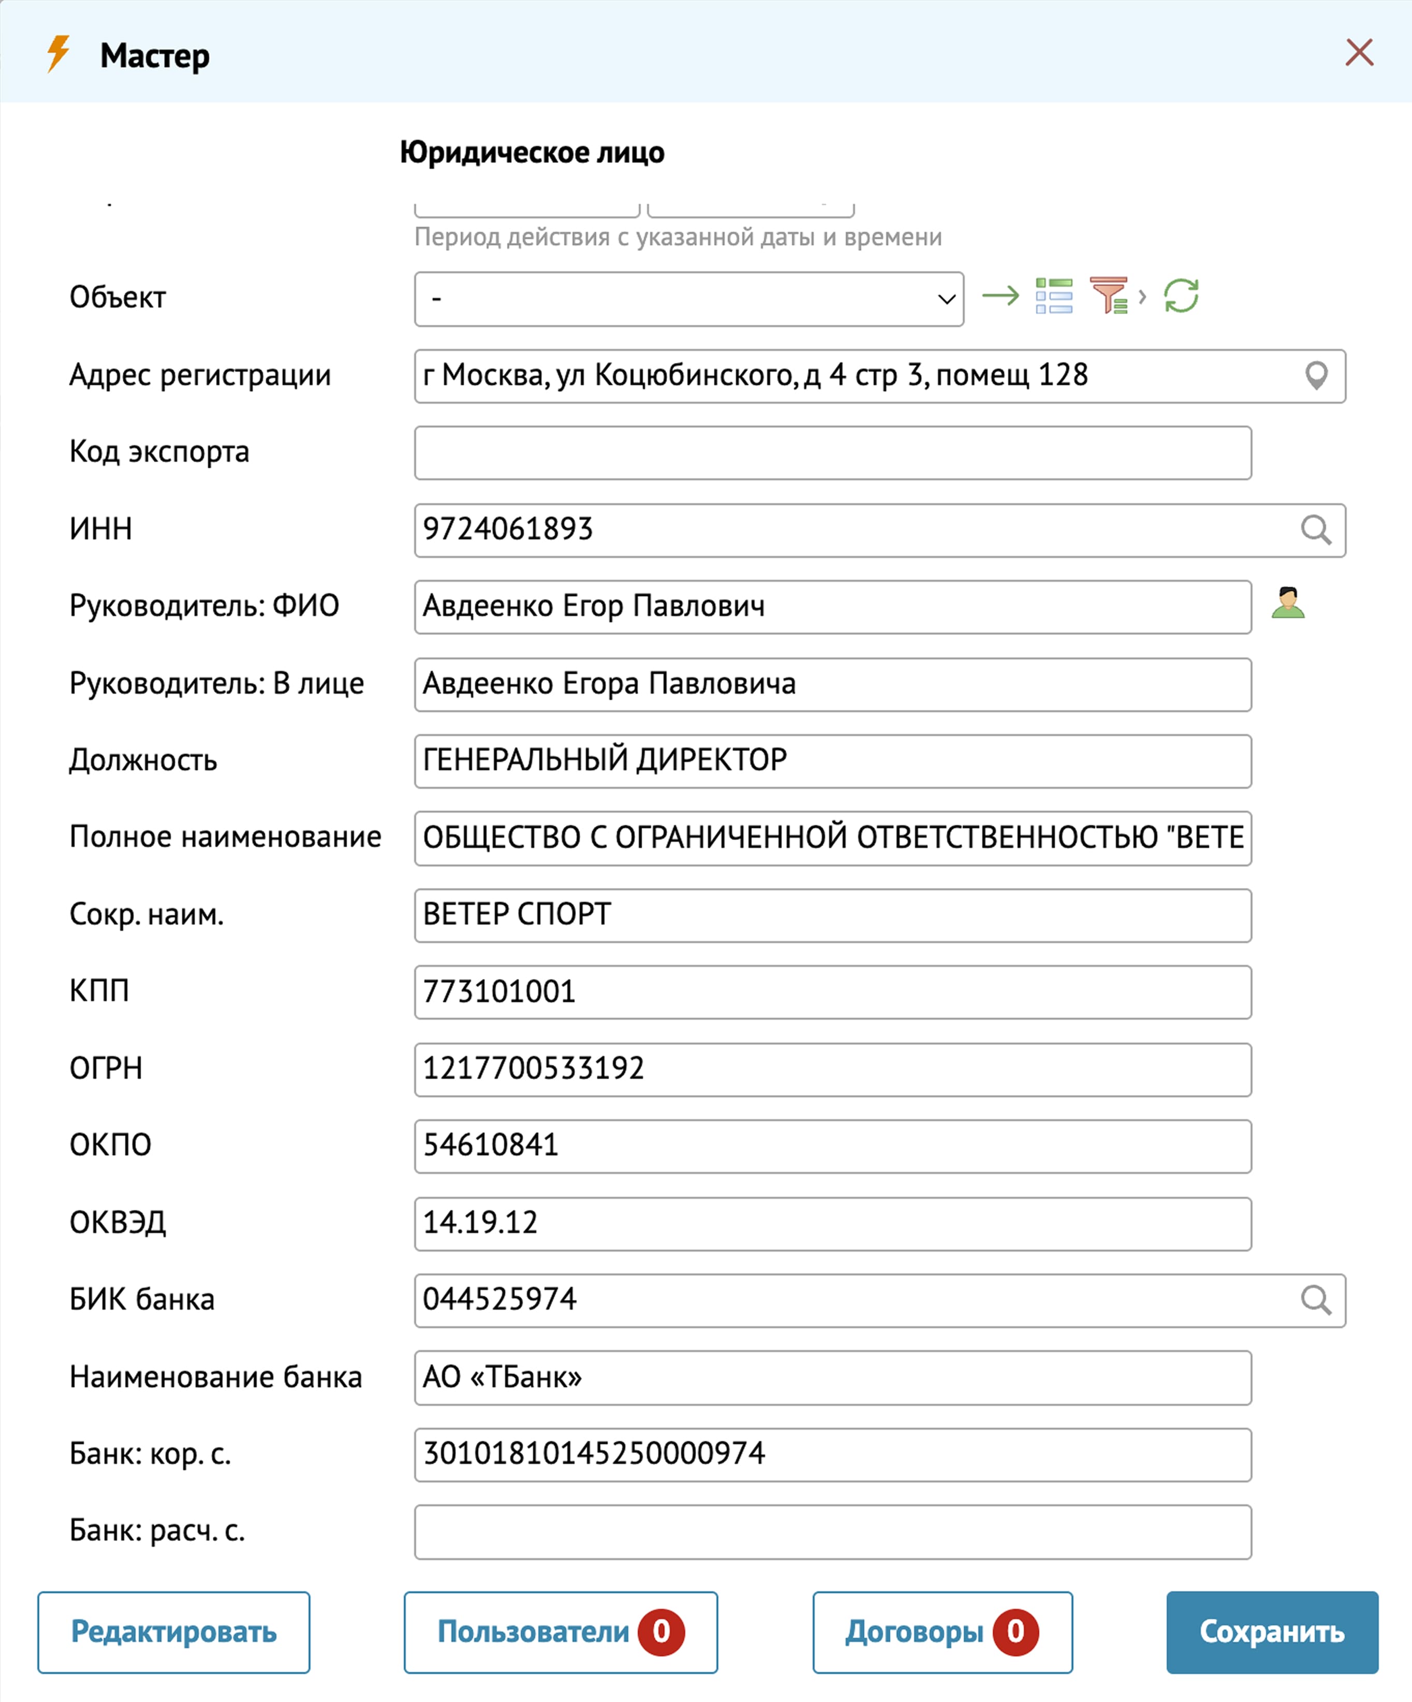Image resolution: width=1412 pixels, height=1702 pixels.
Task: Click the green arrow icon next to Объект
Action: tap(1000, 296)
